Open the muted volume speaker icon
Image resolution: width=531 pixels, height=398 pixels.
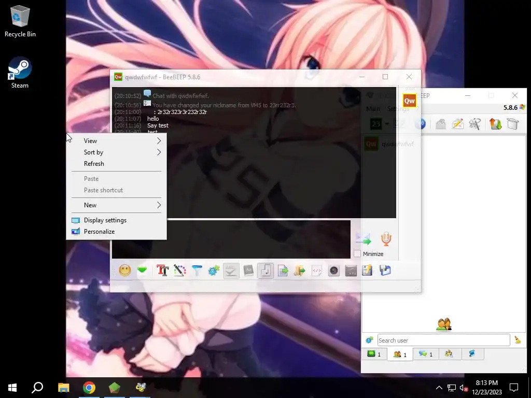click(464, 388)
